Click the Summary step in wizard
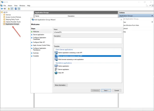Image resolution: width=154 pixels, height=111 pixels. [x=36, y=53]
